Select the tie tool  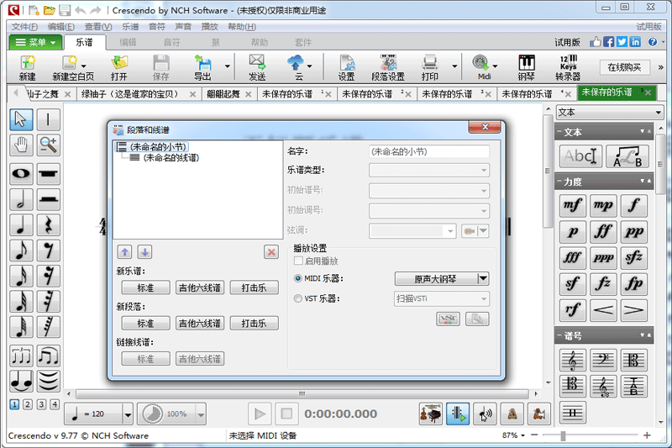21,381
